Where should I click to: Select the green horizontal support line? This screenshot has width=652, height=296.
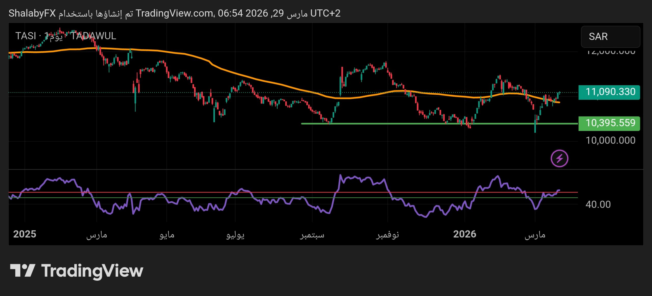pyautogui.click(x=382, y=124)
